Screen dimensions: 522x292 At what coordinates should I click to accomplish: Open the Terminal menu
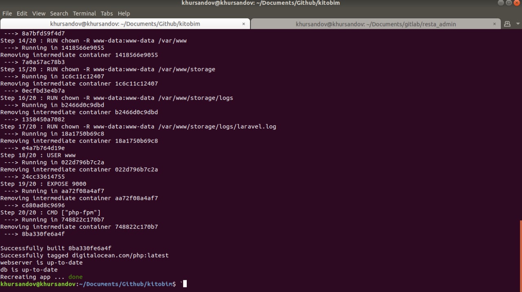pos(84,13)
